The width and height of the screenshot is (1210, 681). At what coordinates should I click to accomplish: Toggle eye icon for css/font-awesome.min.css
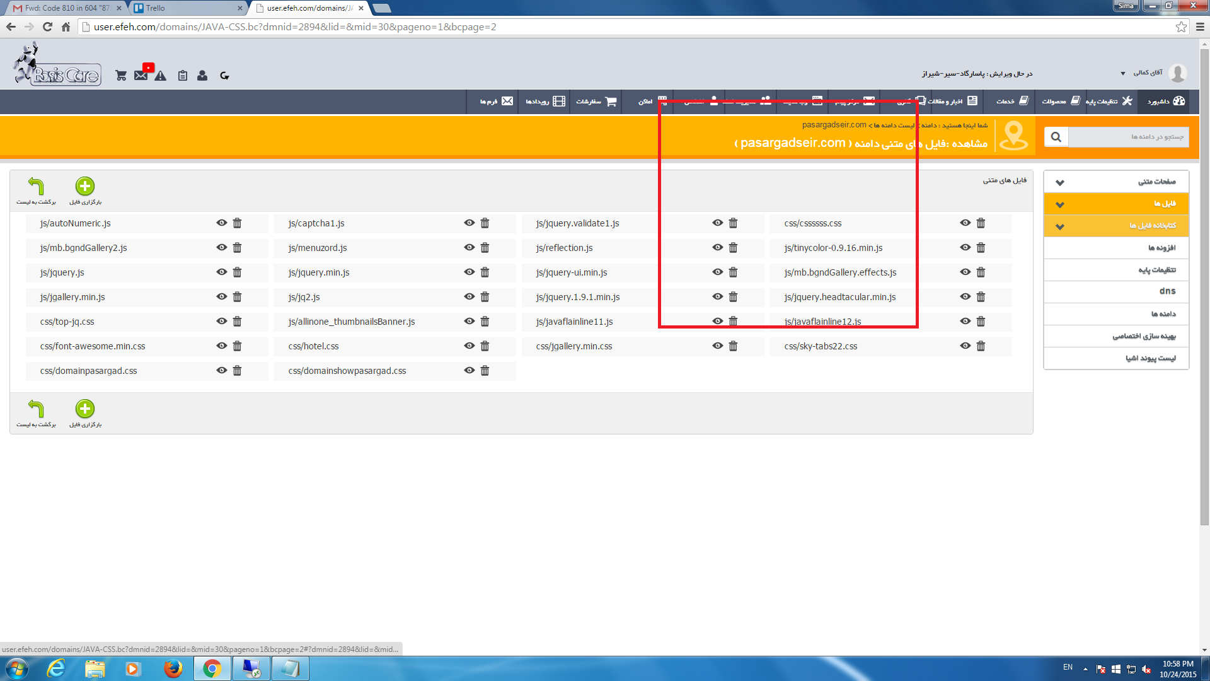coord(222,346)
